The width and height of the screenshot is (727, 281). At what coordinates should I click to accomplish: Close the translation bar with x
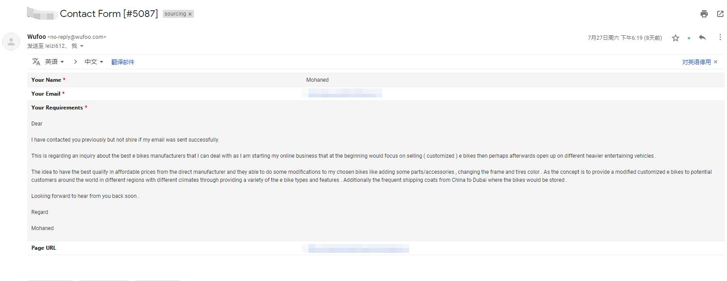(x=715, y=62)
